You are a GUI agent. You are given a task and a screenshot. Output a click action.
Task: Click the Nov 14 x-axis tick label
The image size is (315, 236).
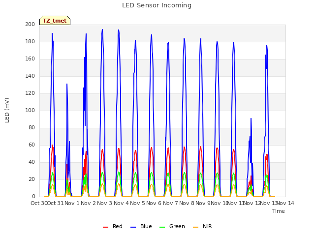coord(285,203)
